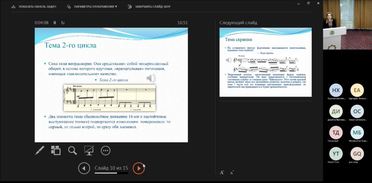Go to the previous slide arrow
This screenshot has height=183, width=372.
(84, 168)
